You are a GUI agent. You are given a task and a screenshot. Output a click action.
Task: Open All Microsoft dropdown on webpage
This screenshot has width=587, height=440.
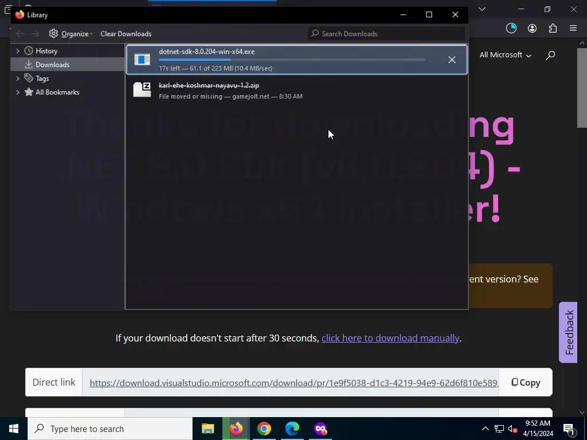click(x=506, y=55)
